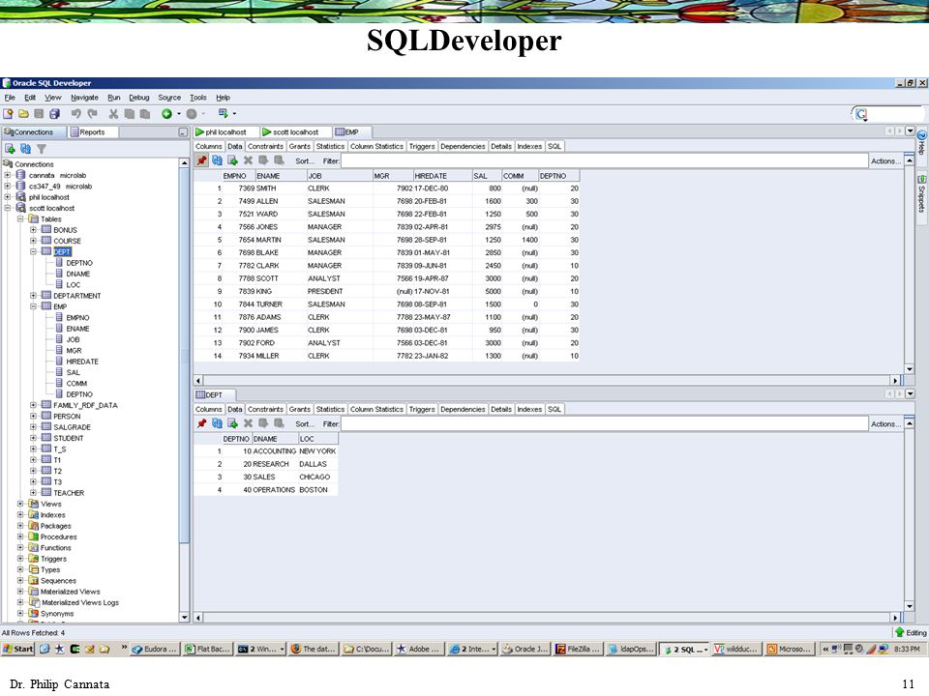Expand the BONUS table node

coord(33,230)
